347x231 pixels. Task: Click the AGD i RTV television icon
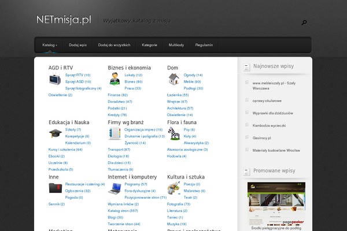[56, 80]
